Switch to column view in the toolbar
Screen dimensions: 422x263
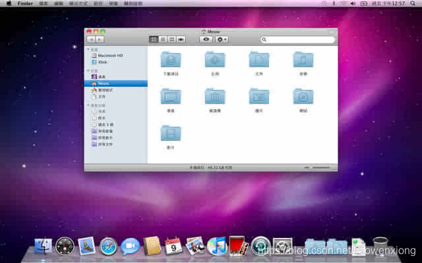click(171, 39)
